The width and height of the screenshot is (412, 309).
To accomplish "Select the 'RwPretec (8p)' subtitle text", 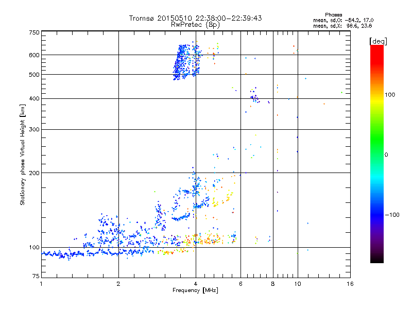I will (195, 25).
